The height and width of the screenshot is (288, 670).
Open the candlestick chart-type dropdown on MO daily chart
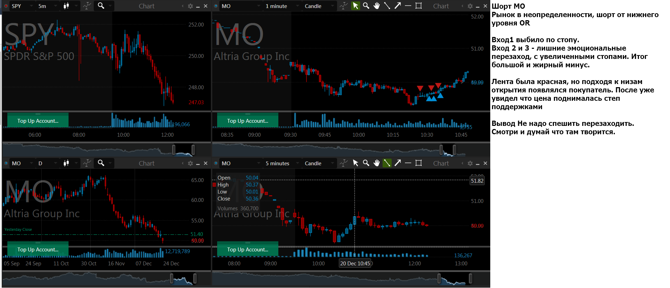coord(70,163)
